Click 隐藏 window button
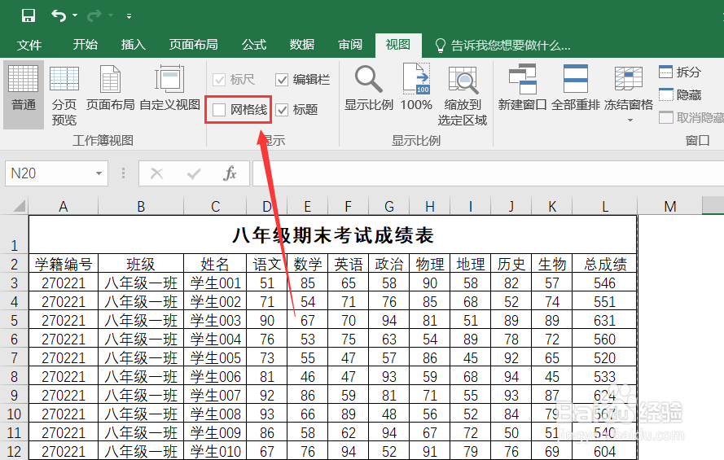 pos(680,95)
